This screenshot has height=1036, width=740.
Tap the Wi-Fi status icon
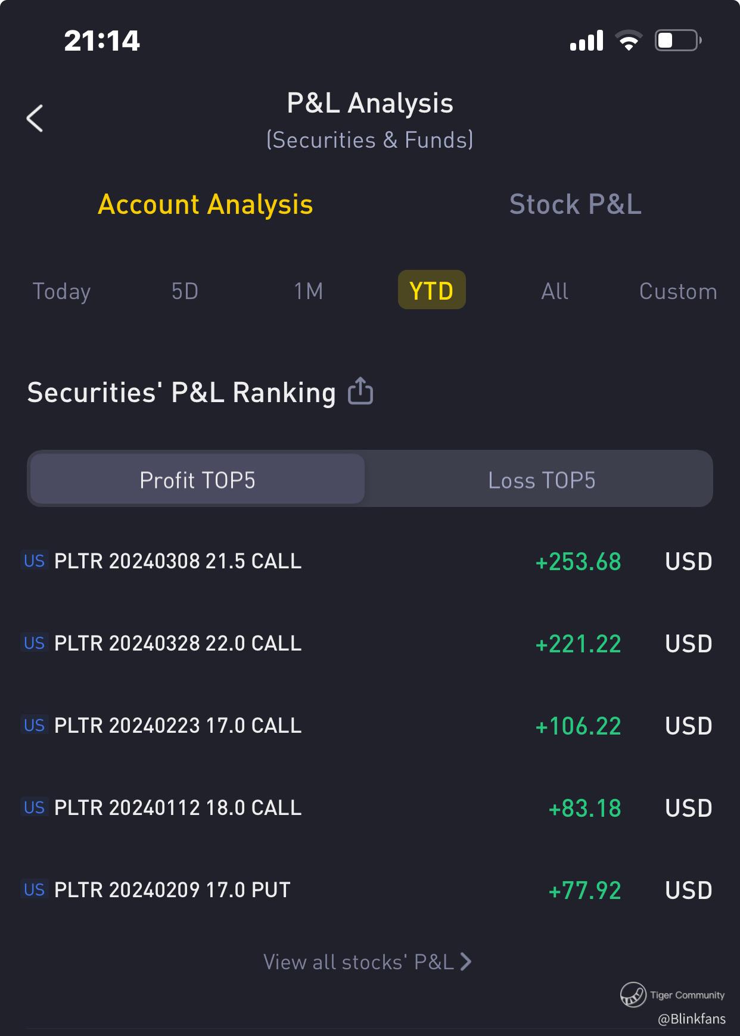click(629, 41)
